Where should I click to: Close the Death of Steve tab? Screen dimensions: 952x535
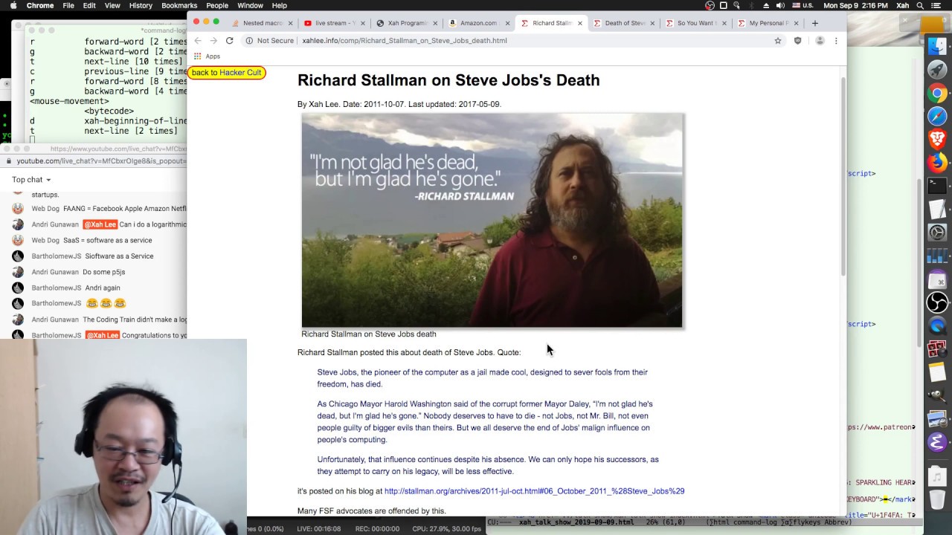click(652, 23)
